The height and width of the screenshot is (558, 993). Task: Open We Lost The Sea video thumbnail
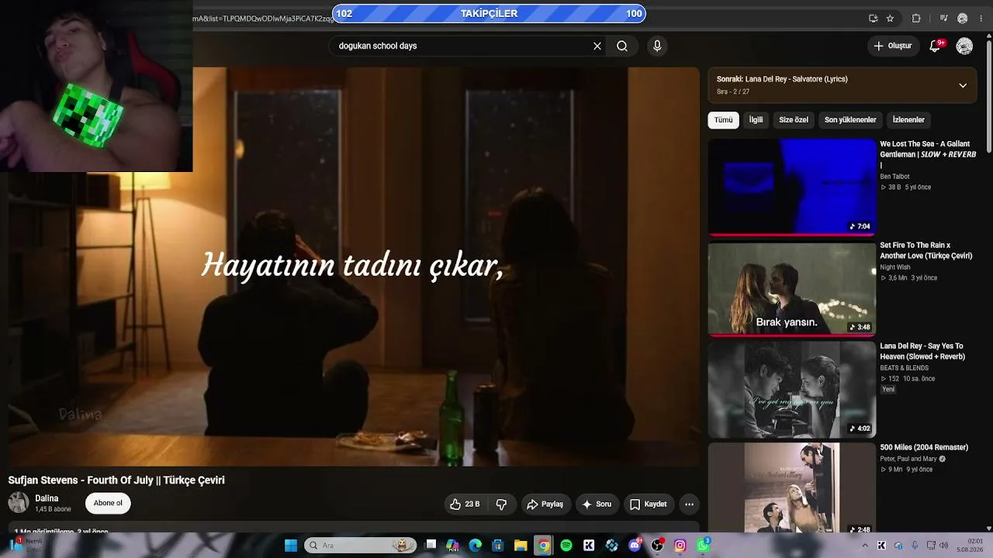pos(792,186)
